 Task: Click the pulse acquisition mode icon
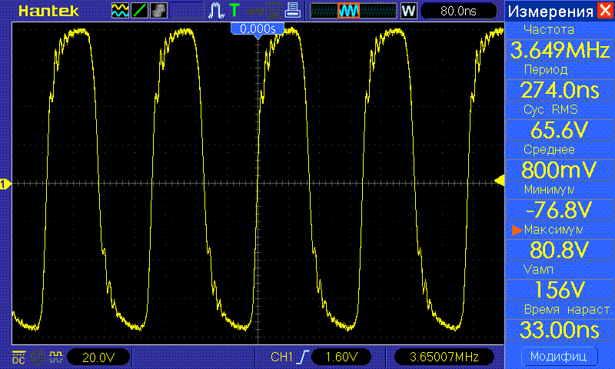[x=214, y=11]
